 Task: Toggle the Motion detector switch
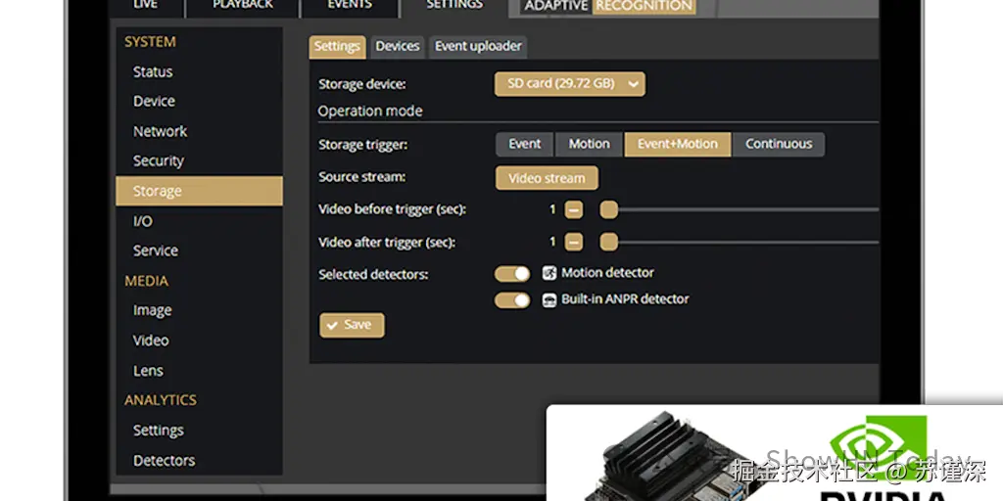point(512,274)
